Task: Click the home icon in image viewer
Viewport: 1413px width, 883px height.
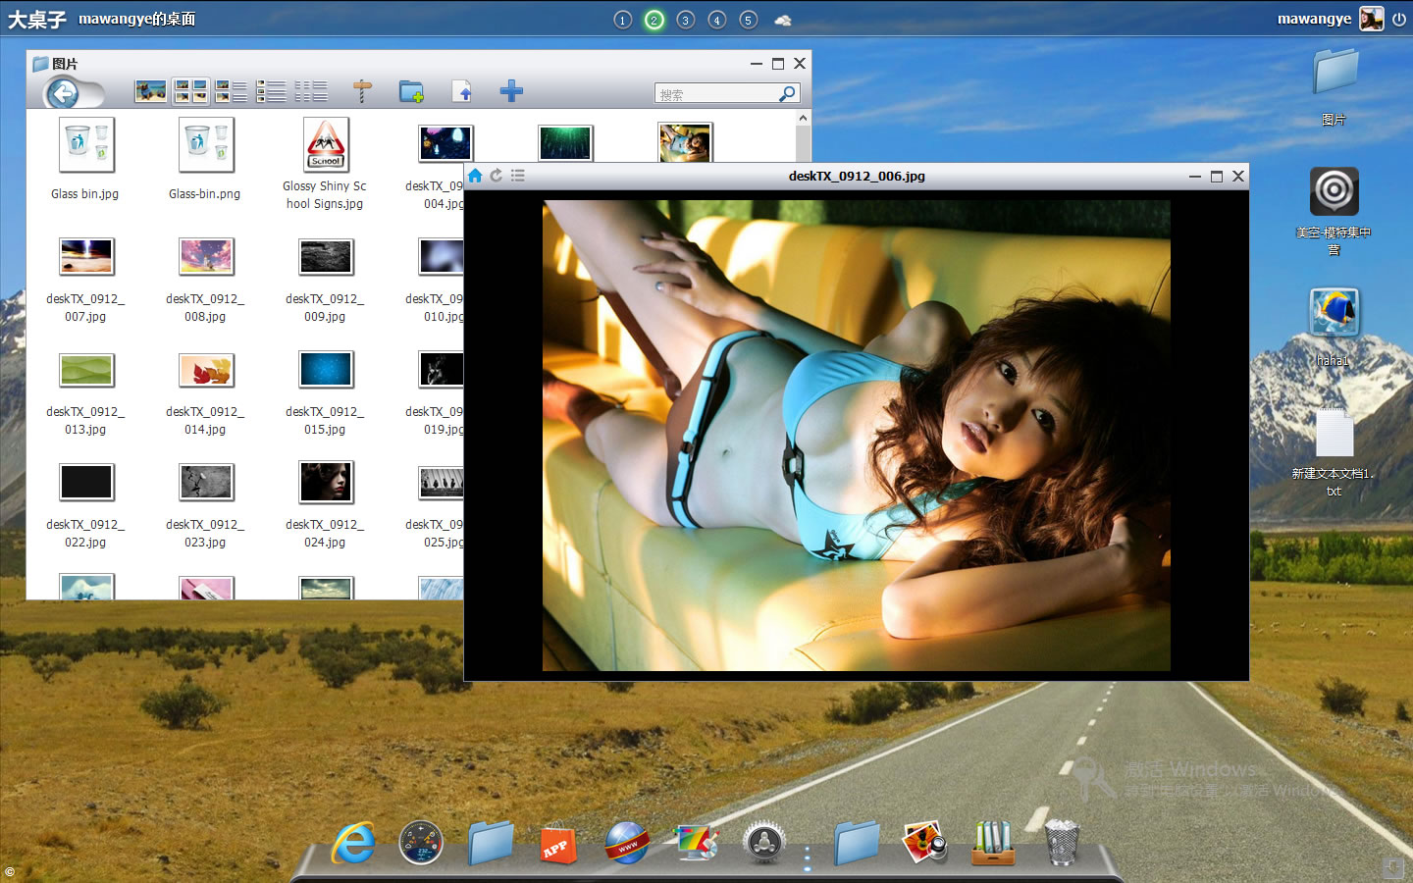Action: click(x=475, y=176)
